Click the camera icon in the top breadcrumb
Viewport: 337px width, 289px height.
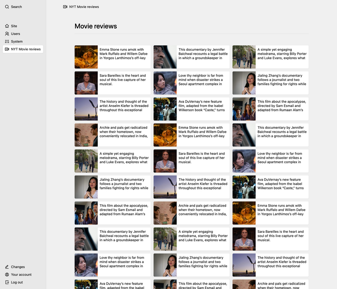click(x=65, y=7)
